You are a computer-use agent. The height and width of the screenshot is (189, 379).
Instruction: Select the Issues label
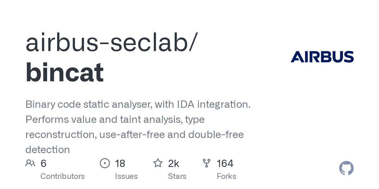tap(126, 176)
